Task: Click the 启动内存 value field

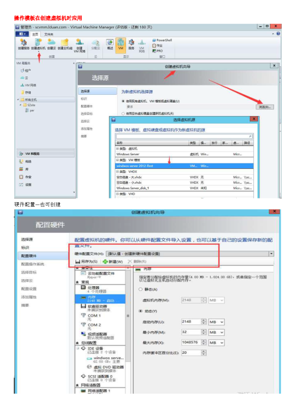Action: [x=191, y=322]
